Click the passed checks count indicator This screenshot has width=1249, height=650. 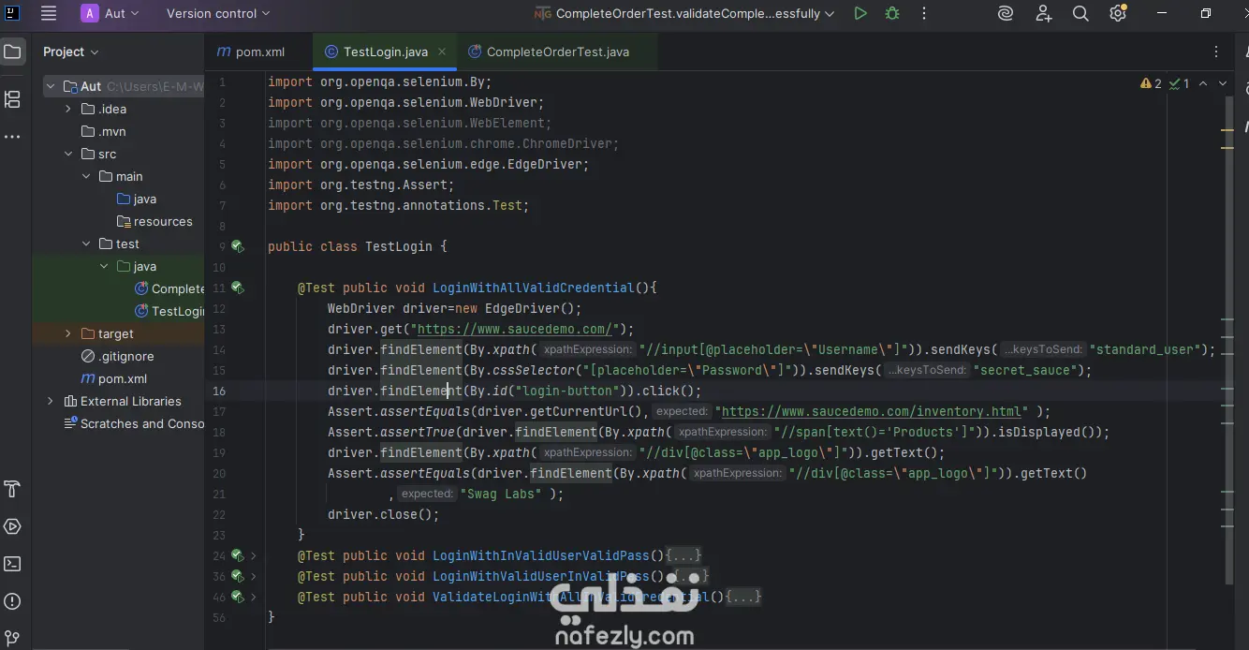coord(1180,83)
